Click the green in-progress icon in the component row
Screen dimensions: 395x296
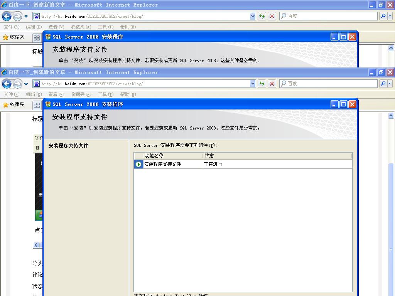click(138, 164)
